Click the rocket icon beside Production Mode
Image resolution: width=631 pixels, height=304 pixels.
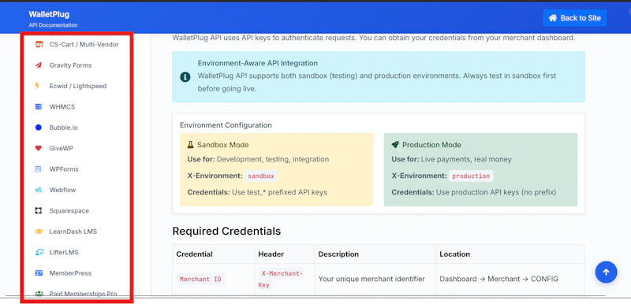[x=395, y=145]
